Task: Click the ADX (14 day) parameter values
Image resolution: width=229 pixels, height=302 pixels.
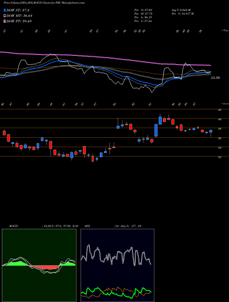Action: [x=128, y=226]
